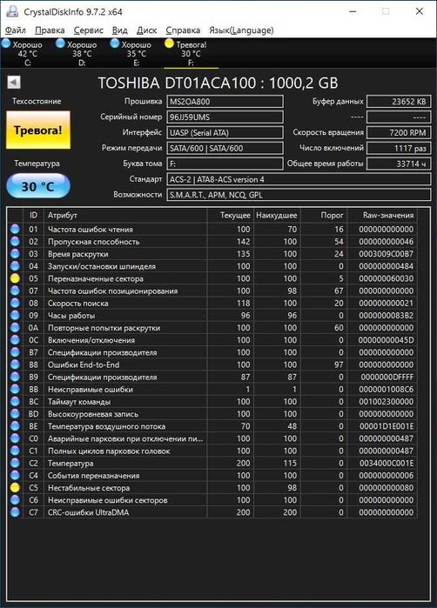Click status orb for 08 Скорость поиска
Screen dimensions: 437x608
(x=15, y=304)
